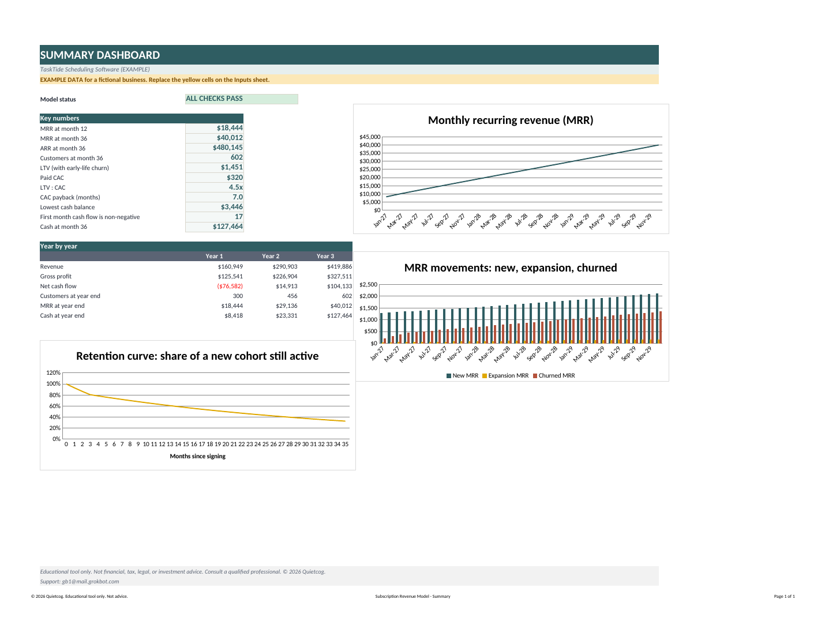Viewport: 825px width, 637px height.
Task: Select the Page 1 of 1 footer
Action: pos(784,597)
